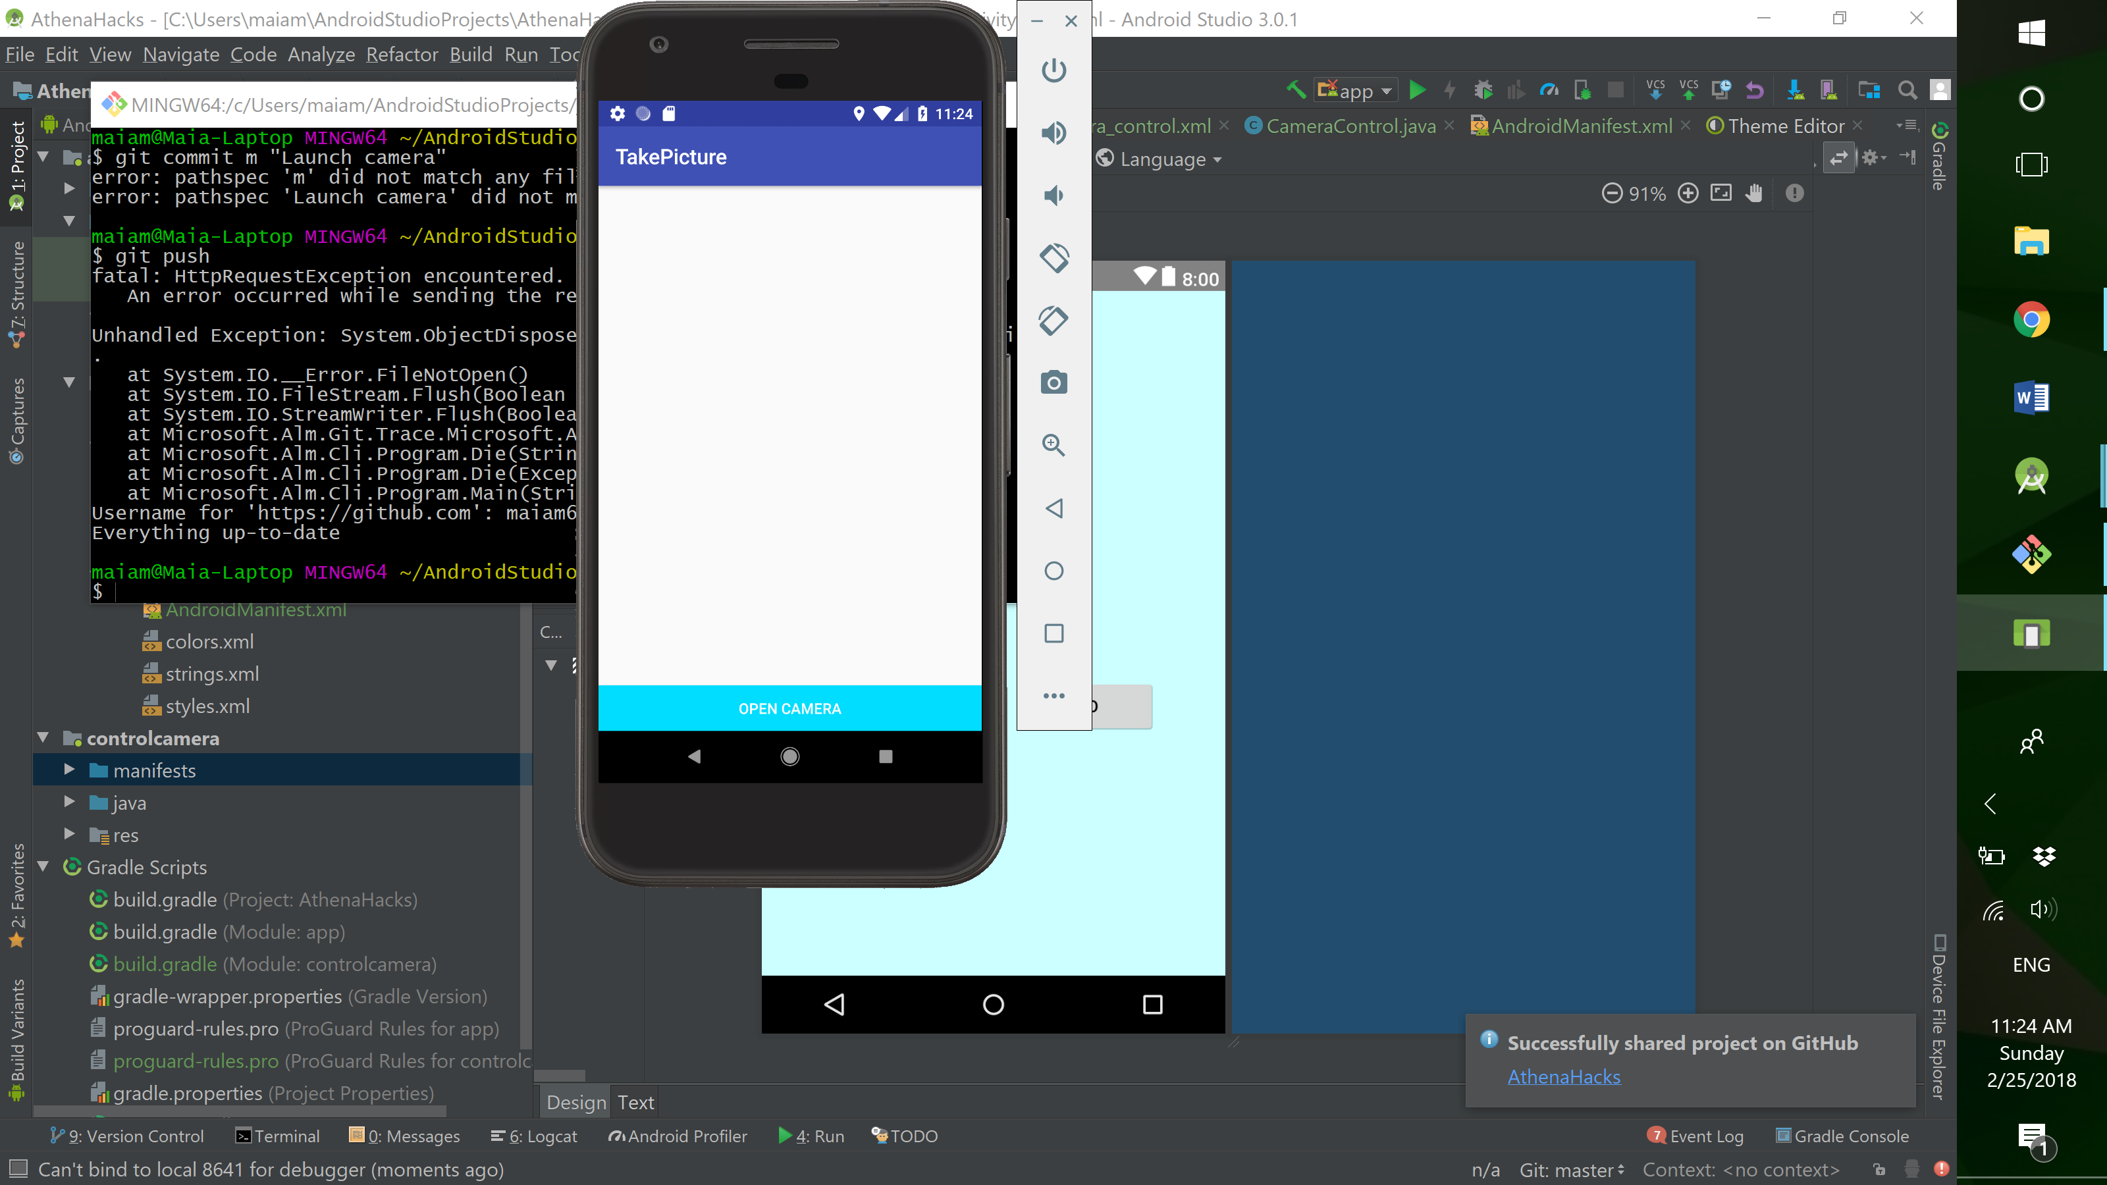Zoom in the layout preview with plus icon
Viewport: 2107px width, 1185px height.
[1688, 193]
